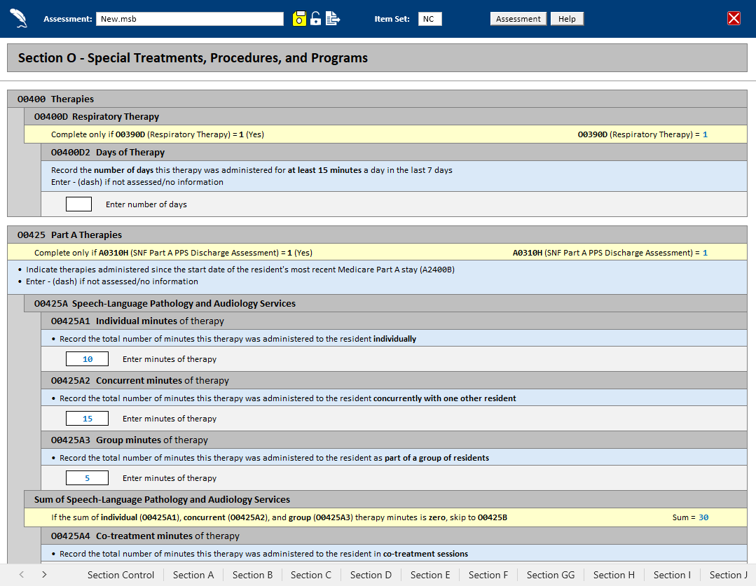The width and height of the screenshot is (756, 586).
Task: Click the A0310H value 1 link
Action: [705, 253]
